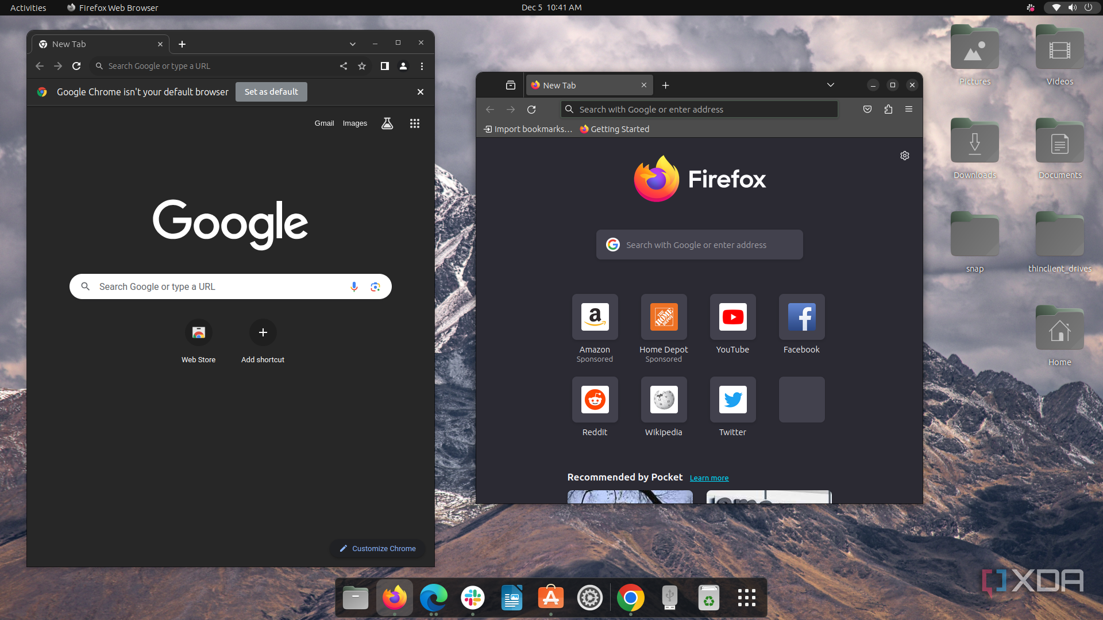Open new tab in Firefox window

pos(665,85)
